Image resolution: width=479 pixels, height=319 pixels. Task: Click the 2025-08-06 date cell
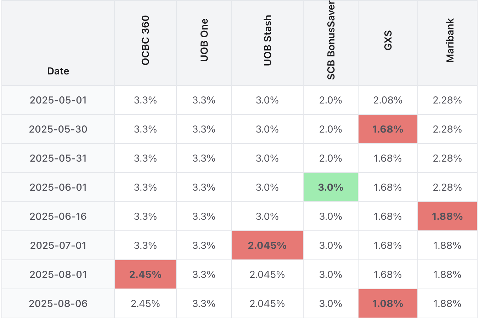pyautogui.click(x=58, y=304)
